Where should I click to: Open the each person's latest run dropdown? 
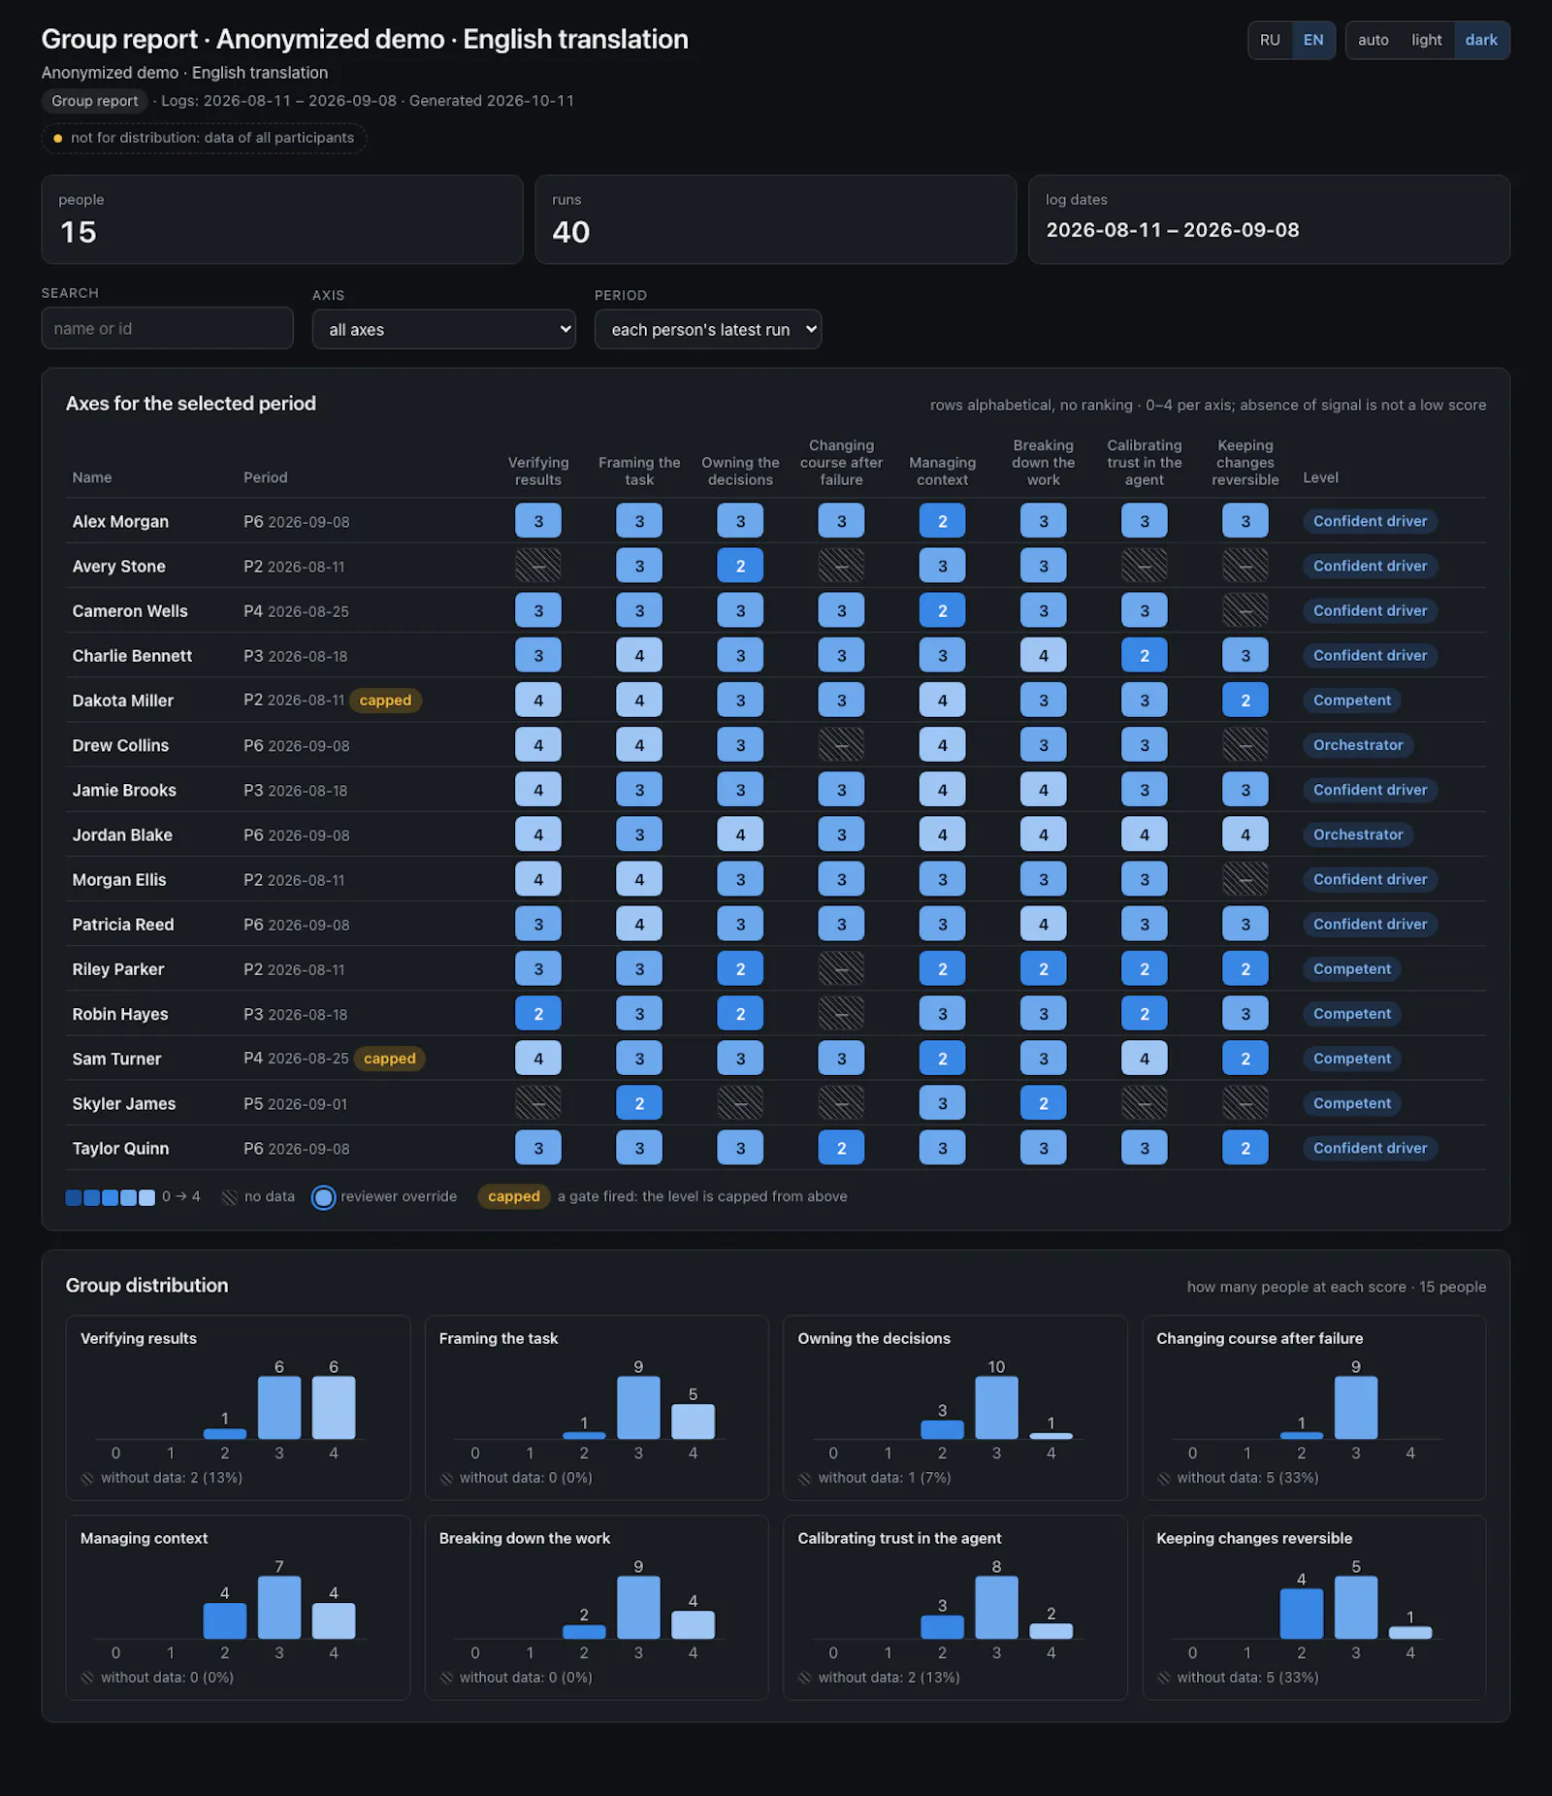click(707, 329)
